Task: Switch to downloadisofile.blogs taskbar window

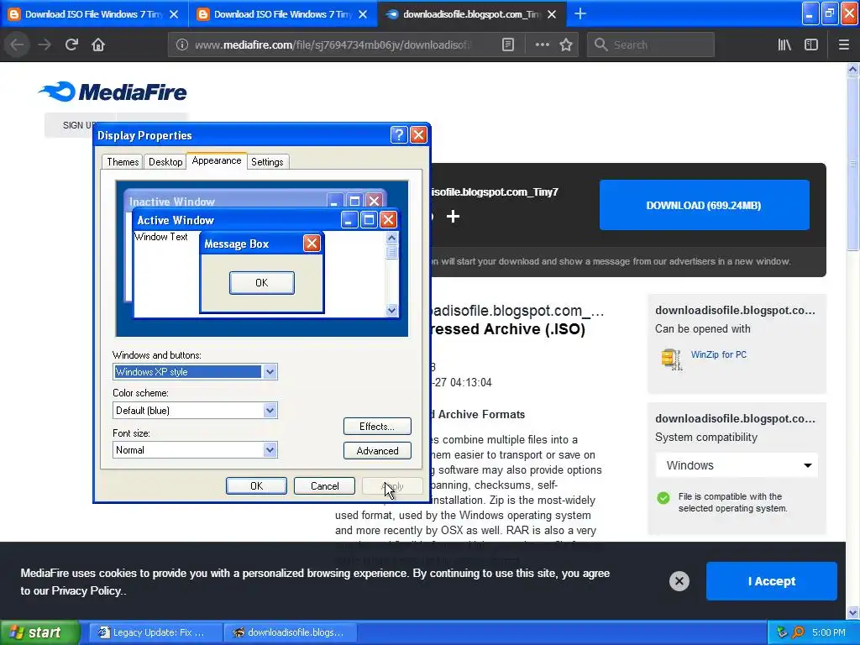Action: [x=291, y=632]
